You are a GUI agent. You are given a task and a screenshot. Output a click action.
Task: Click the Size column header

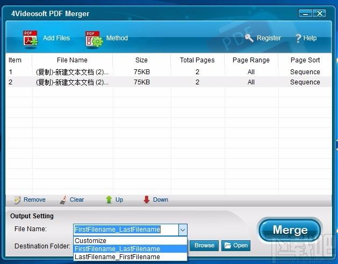tap(141, 60)
